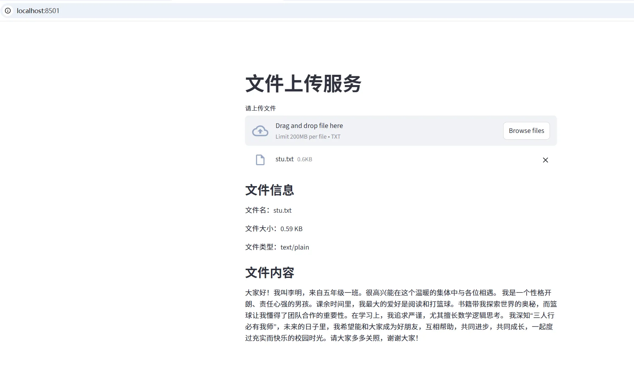Click the 文件名 stu.txt info line
634x369 pixels.
(268, 211)
